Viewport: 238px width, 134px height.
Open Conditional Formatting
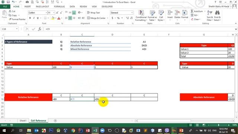click(x=141, y=16)
